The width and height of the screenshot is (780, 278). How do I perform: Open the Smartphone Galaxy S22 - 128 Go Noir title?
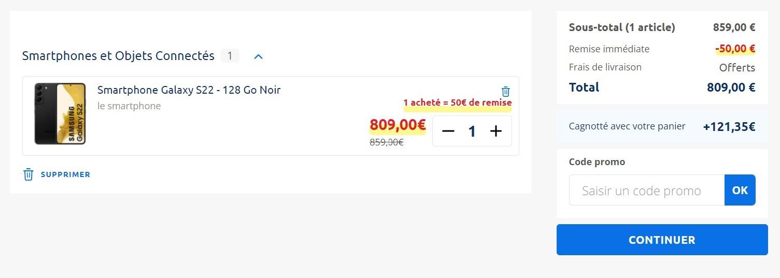click(x=189, y=90)
